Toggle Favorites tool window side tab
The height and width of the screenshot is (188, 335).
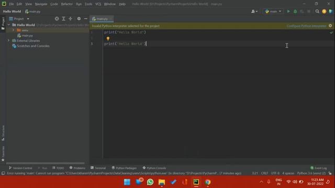pyautogui.click(x=3, y=154)
